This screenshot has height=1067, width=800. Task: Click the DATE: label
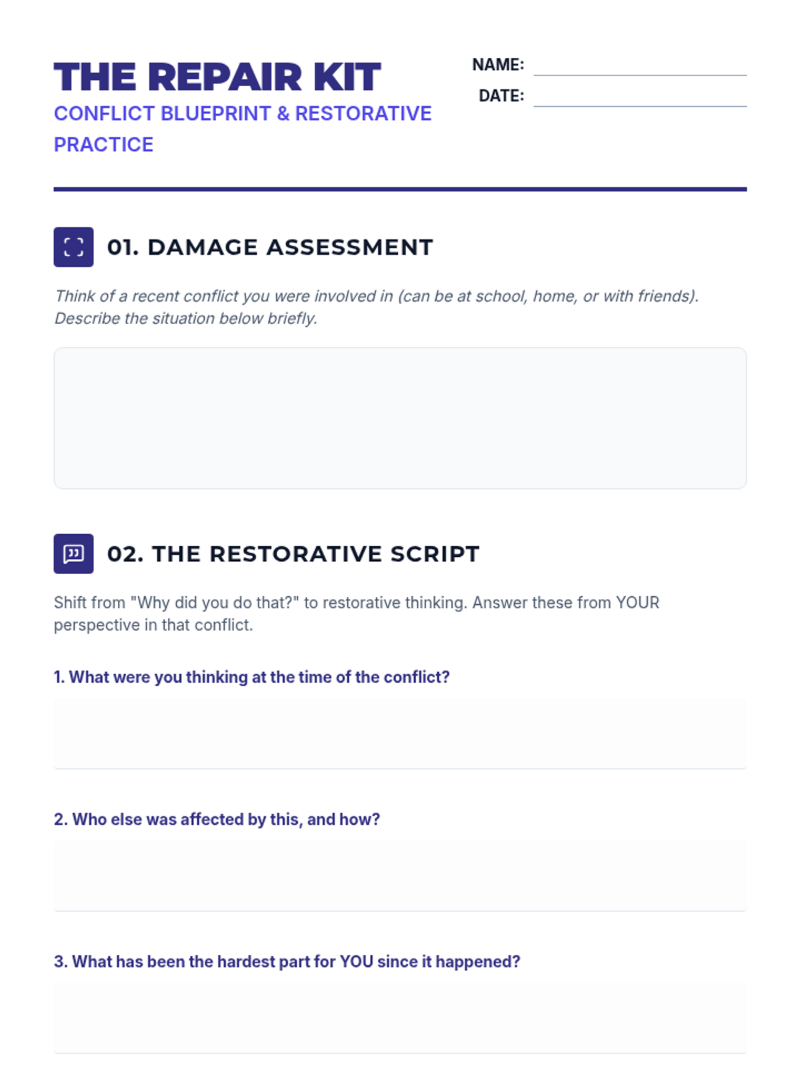501,96
